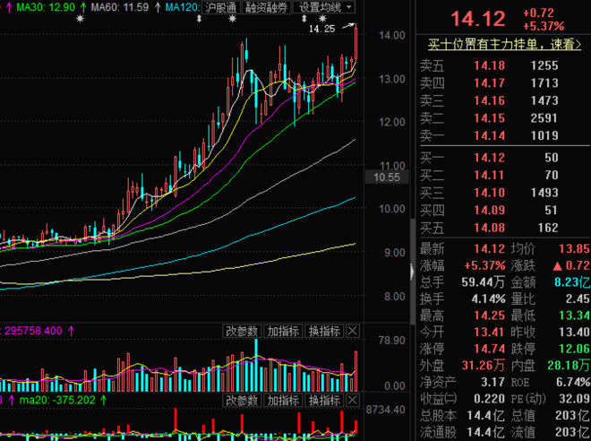Click the 净资产 3.17 value
The width and height of the screenshot is (591, 441).
pyautogui.click(x=492, y=382)
